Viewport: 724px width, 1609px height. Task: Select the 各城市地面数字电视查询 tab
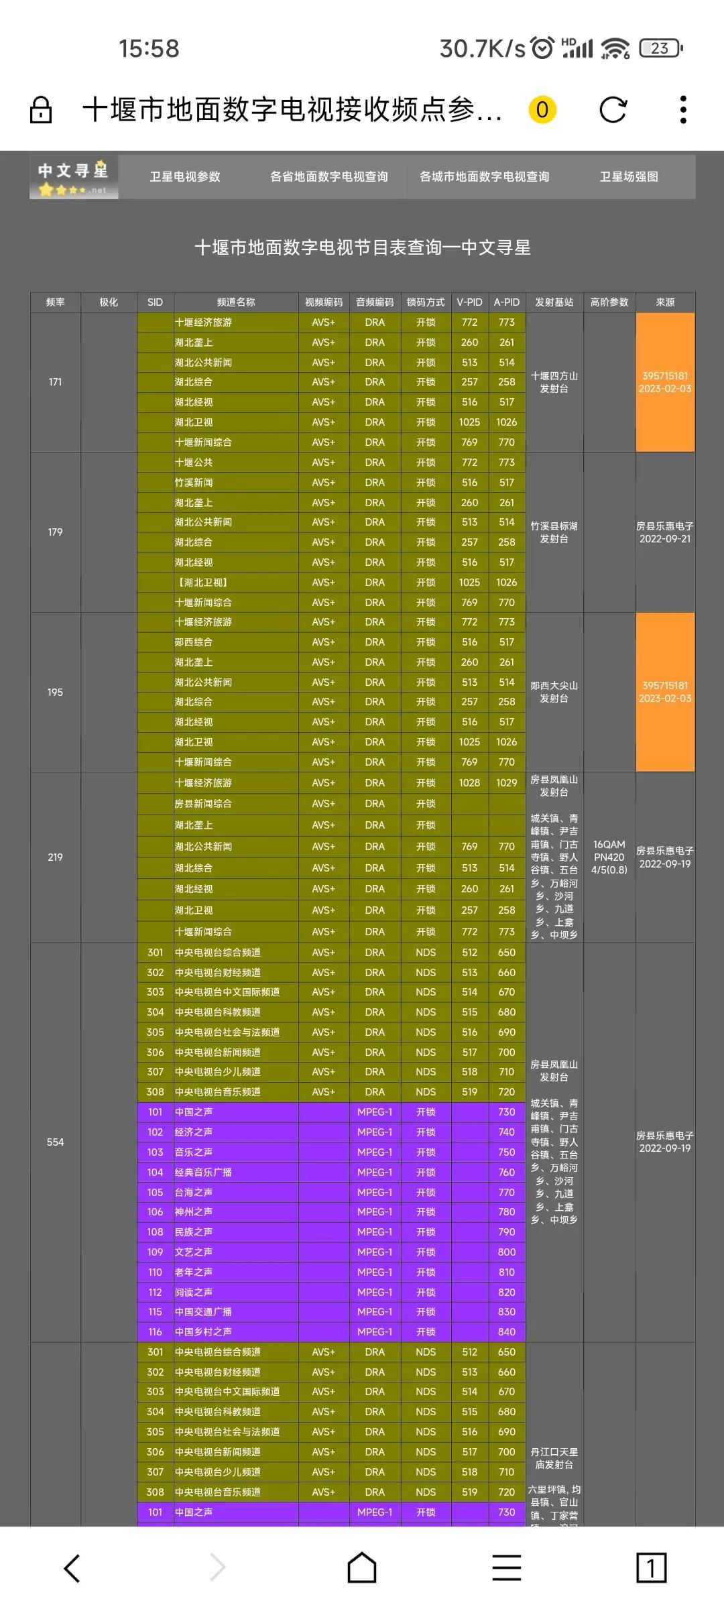coord(485,177)
